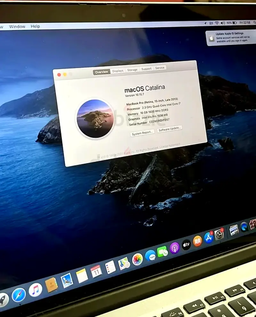Open the volume menu bar icon
This screenshot has height=317, width=256.
[223, 23]
